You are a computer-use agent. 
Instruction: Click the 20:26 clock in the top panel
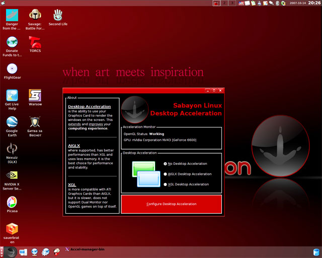pos(314,3)
